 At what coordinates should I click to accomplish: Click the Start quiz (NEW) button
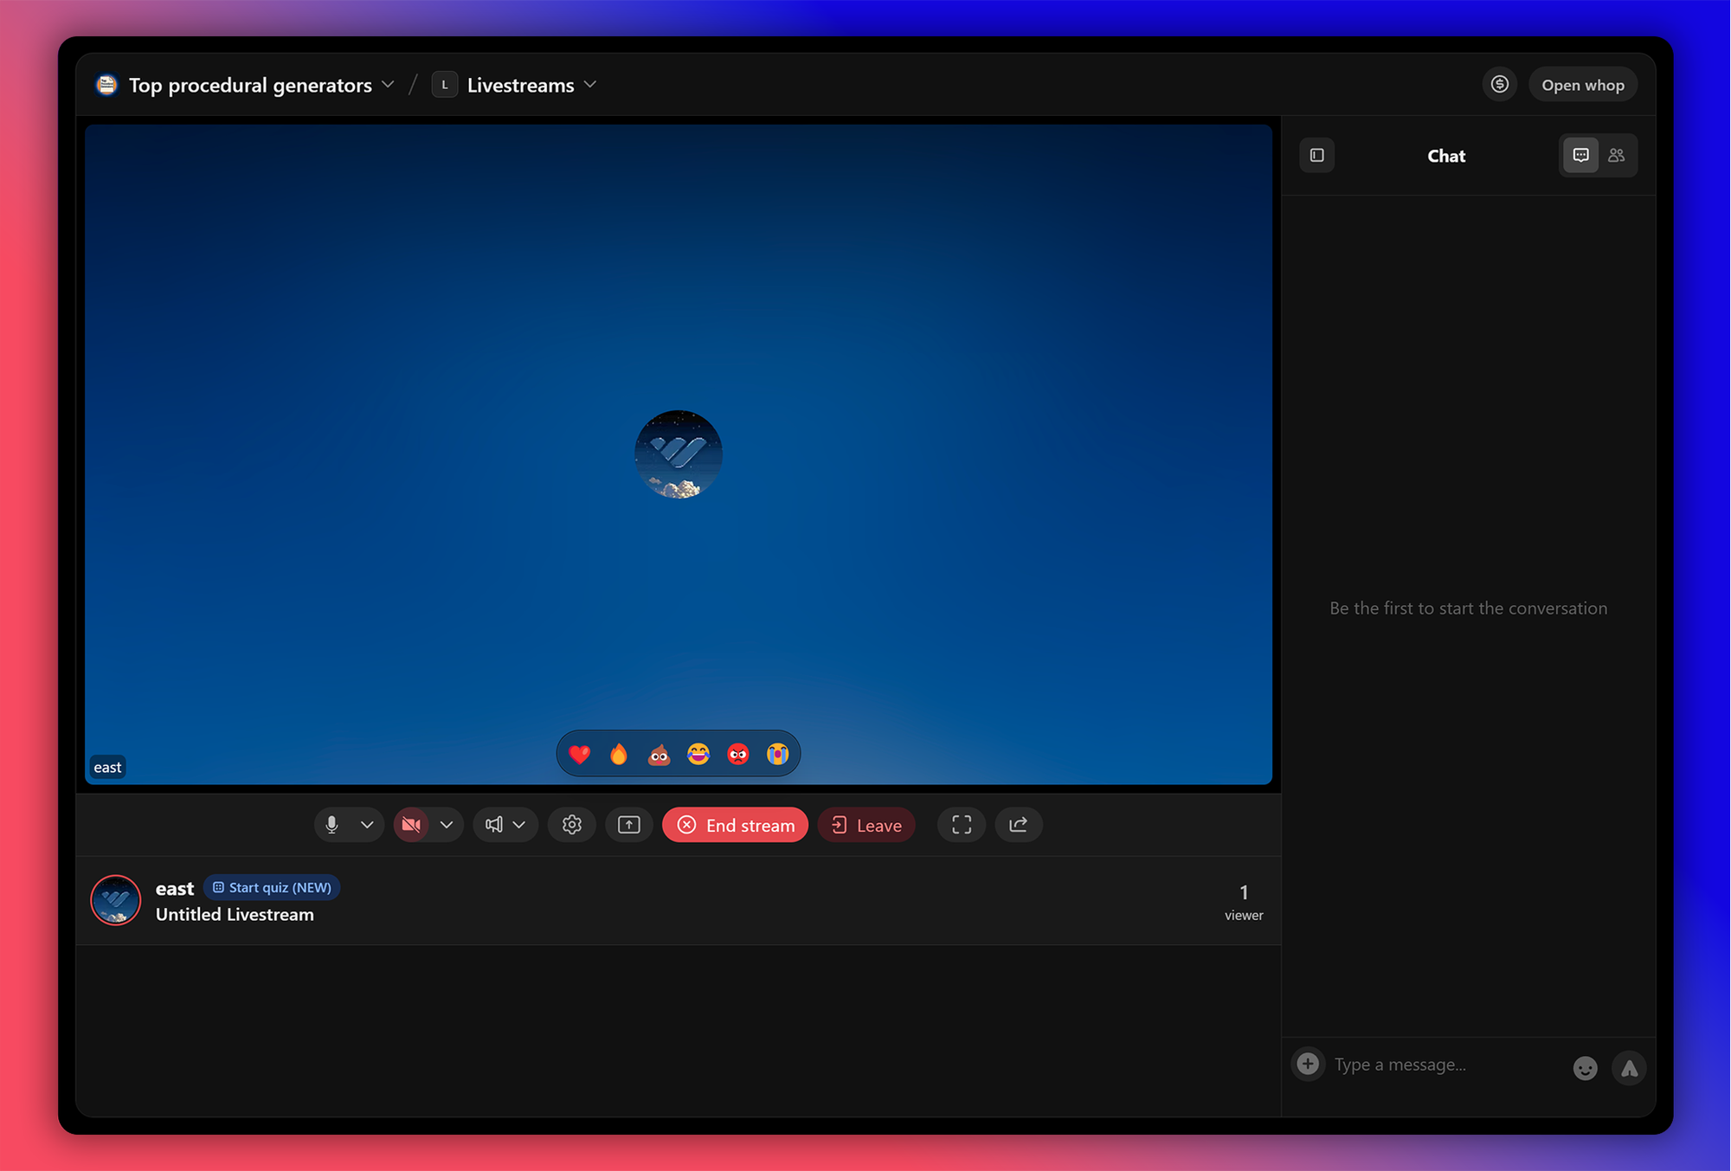[272, 888]
